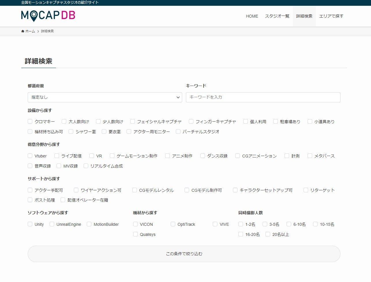Tick CGモデル制作可 checkbox
371x282 pixels.
pos(187,190)
